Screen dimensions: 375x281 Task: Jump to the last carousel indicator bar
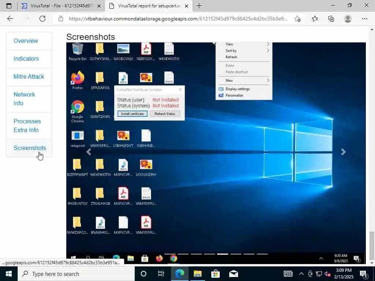pos(262,254)
